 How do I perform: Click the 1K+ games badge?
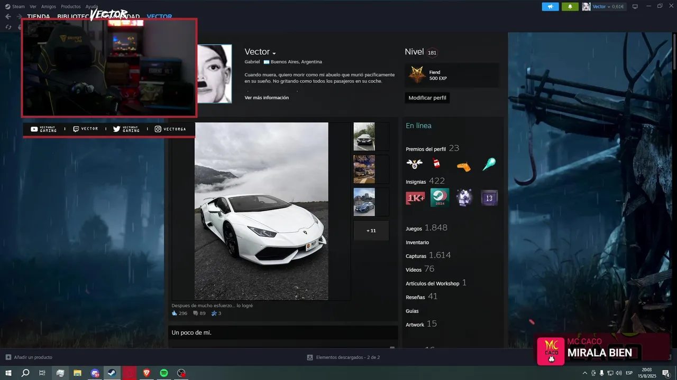(x=415, y=198)
